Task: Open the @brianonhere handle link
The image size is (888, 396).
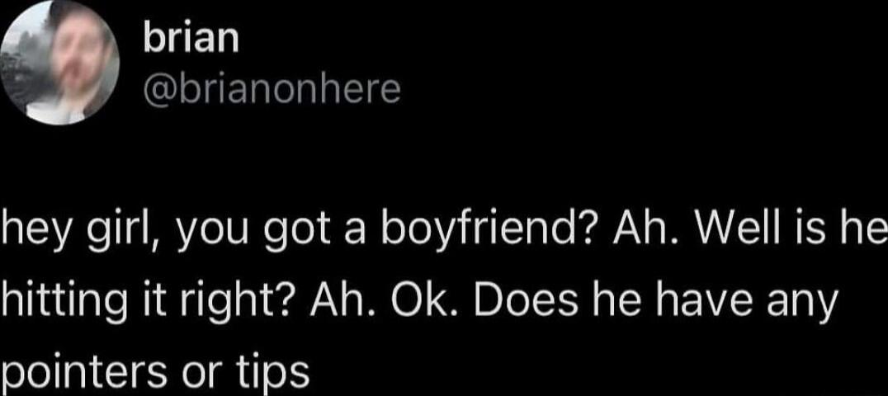Action: (x=272, y=89)
